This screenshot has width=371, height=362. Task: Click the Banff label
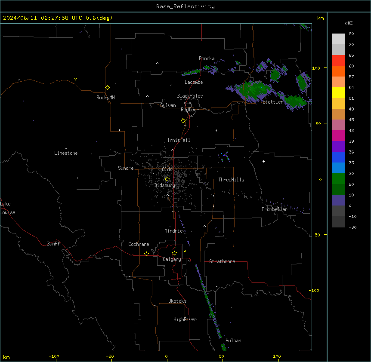(x=53, y=244)
